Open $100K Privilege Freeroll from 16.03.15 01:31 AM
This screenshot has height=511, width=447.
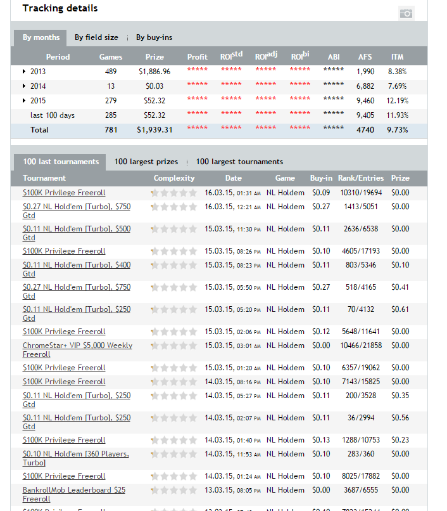click(64, 193)
